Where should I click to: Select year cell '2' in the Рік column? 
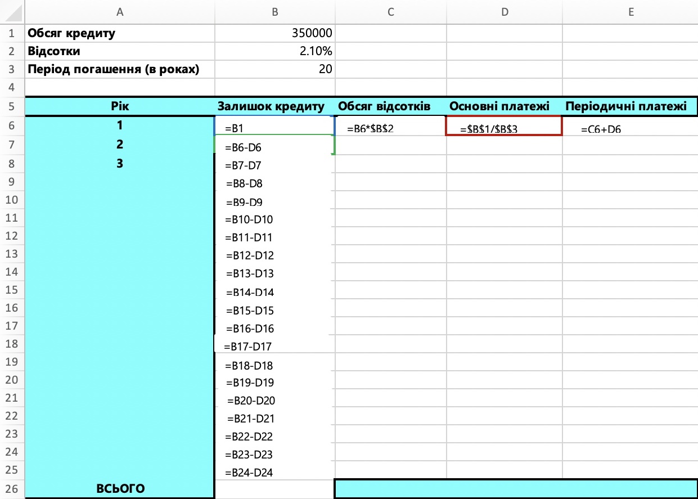[120, 145]
